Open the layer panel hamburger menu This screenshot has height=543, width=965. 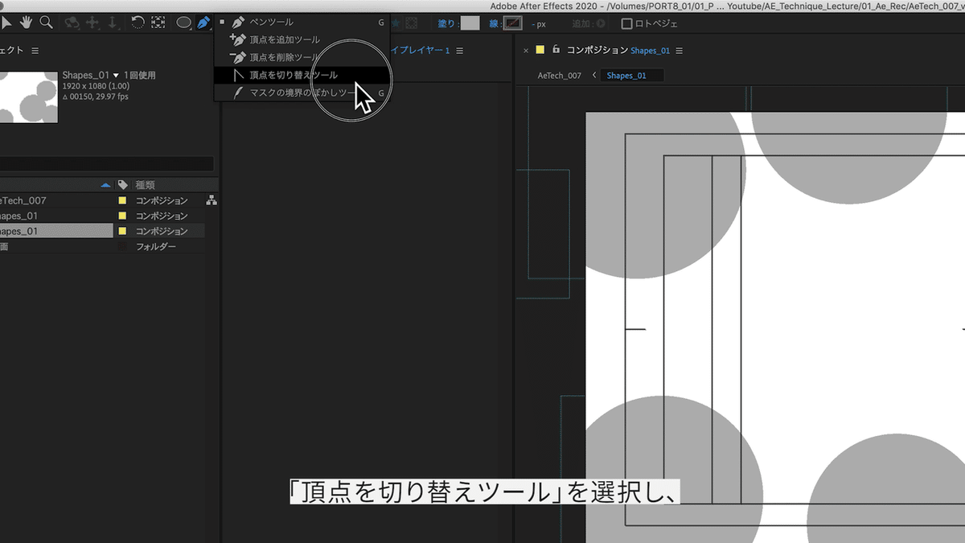460,51
